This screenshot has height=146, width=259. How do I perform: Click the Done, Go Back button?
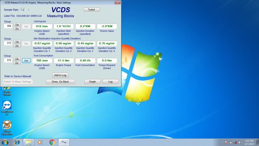60,81
